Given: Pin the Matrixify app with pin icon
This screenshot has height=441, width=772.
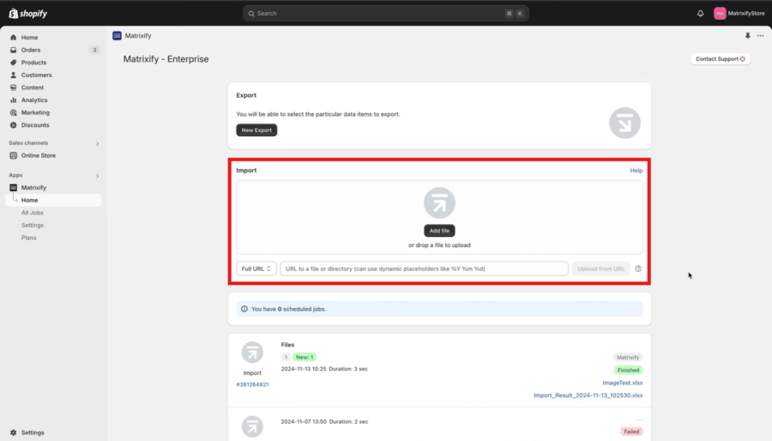Looking at the screenshot, I should tap(747, 36).
